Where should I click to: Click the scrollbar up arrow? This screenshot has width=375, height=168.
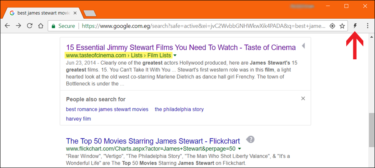pyautogui.click(x=371, y=37)
